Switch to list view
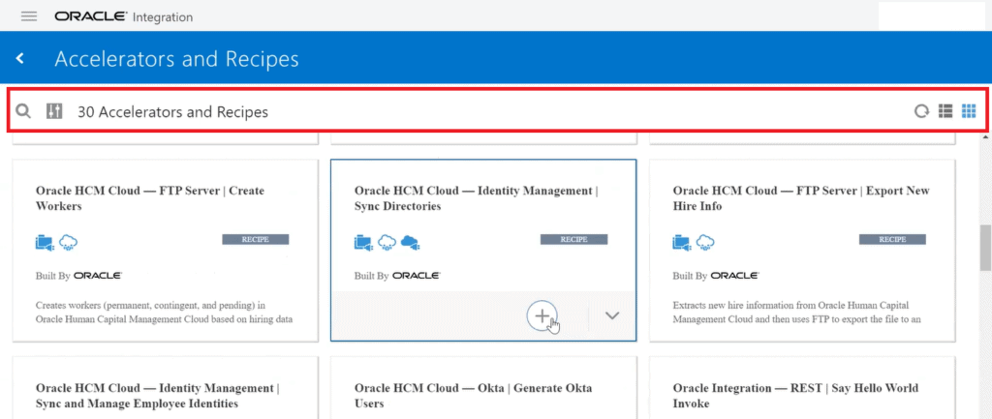Screen dimensions: 992x419 click(945, 111)
